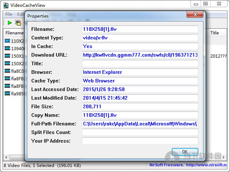Click the Browser field showing Internet Explorer
Image resolution: width=230 pixels, height=172 pixels.
[x=140, y=72]
